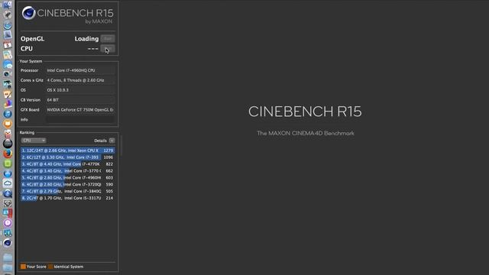Open the App Store dock icon
489x275 pixels.
(x=8, y=173)
